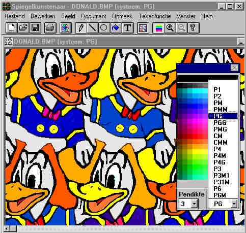Close the color palette panel
The height and width of the screenshot is (233, 246).
[x=234, y=68]
